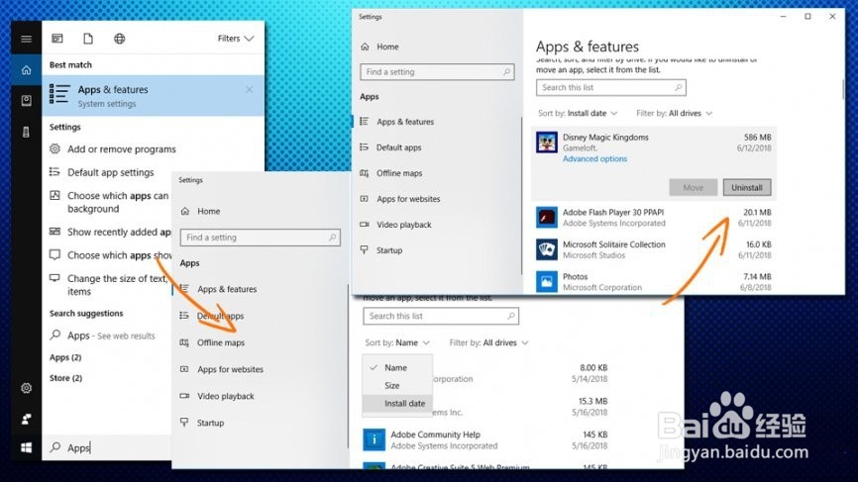Expand Store (2) results group
Screen dimensions: 858x482
[65, 378]
